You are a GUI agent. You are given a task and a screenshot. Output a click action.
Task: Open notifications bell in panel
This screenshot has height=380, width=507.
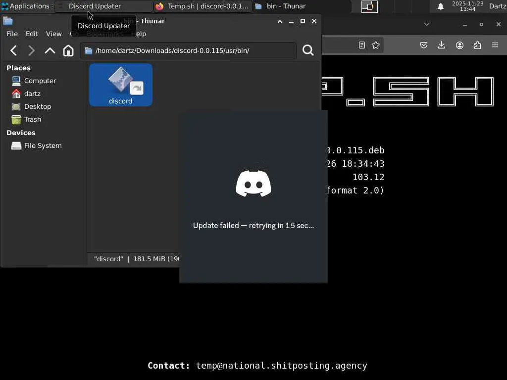[x=440, y=6]
